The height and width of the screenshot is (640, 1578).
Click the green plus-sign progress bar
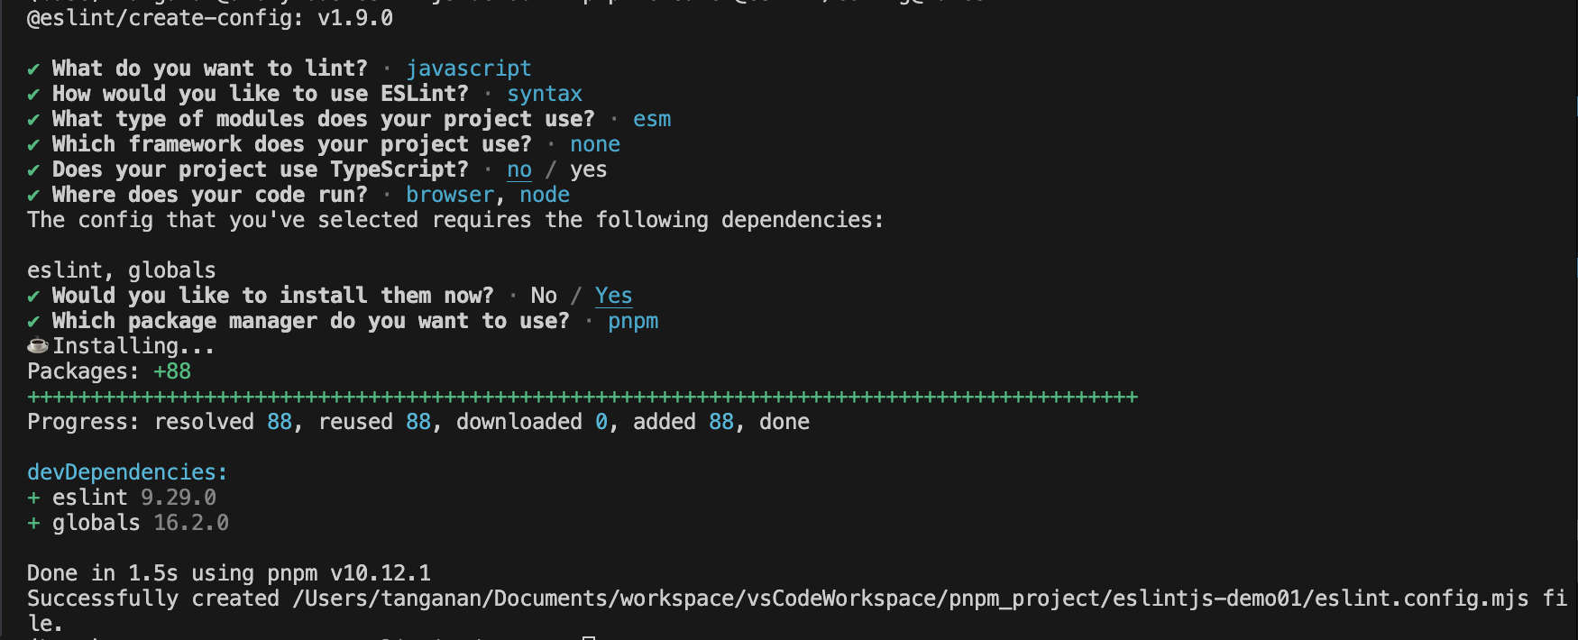[x=583, y=397]
